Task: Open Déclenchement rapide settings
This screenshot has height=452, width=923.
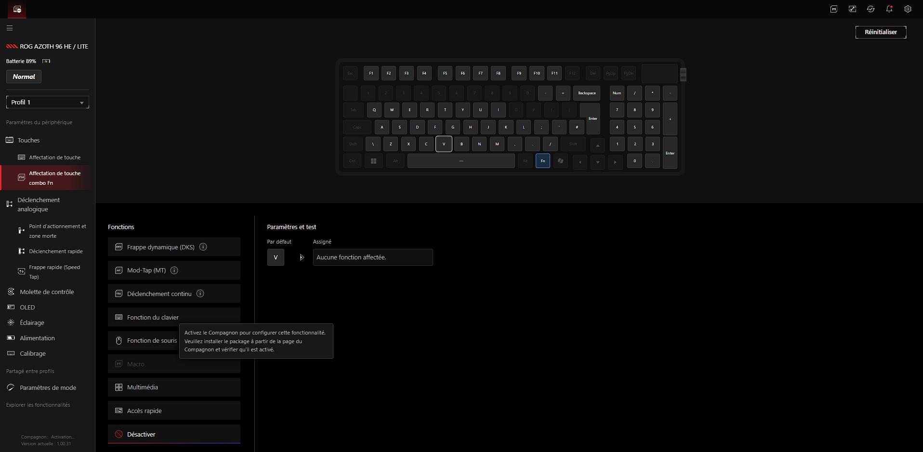Action: [x=55, y=251]
